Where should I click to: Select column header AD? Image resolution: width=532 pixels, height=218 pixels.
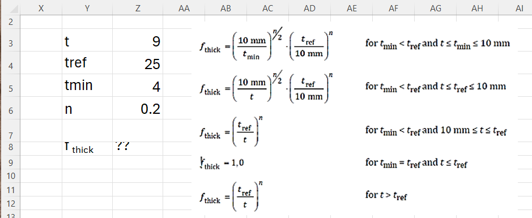click(x=310, y=8)
